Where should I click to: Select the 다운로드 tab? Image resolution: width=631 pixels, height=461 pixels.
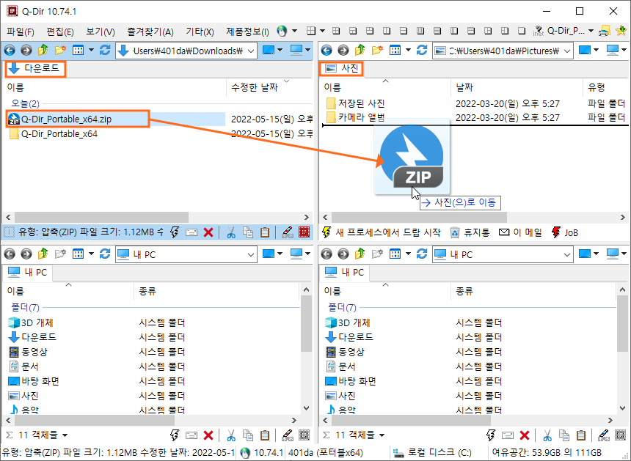(x=35, y=69)
